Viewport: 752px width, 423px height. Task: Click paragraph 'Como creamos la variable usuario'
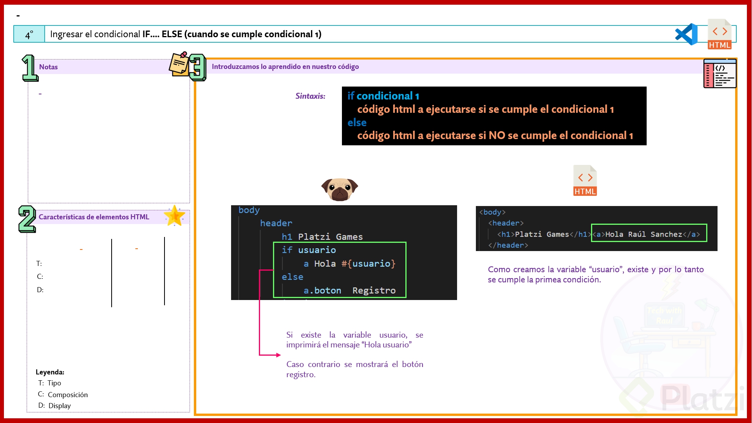pos(596,274)
